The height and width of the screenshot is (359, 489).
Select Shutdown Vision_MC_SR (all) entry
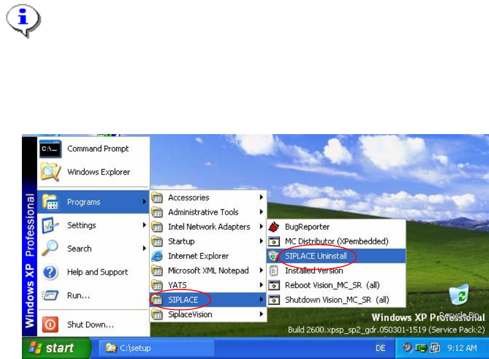coord(336,300)
